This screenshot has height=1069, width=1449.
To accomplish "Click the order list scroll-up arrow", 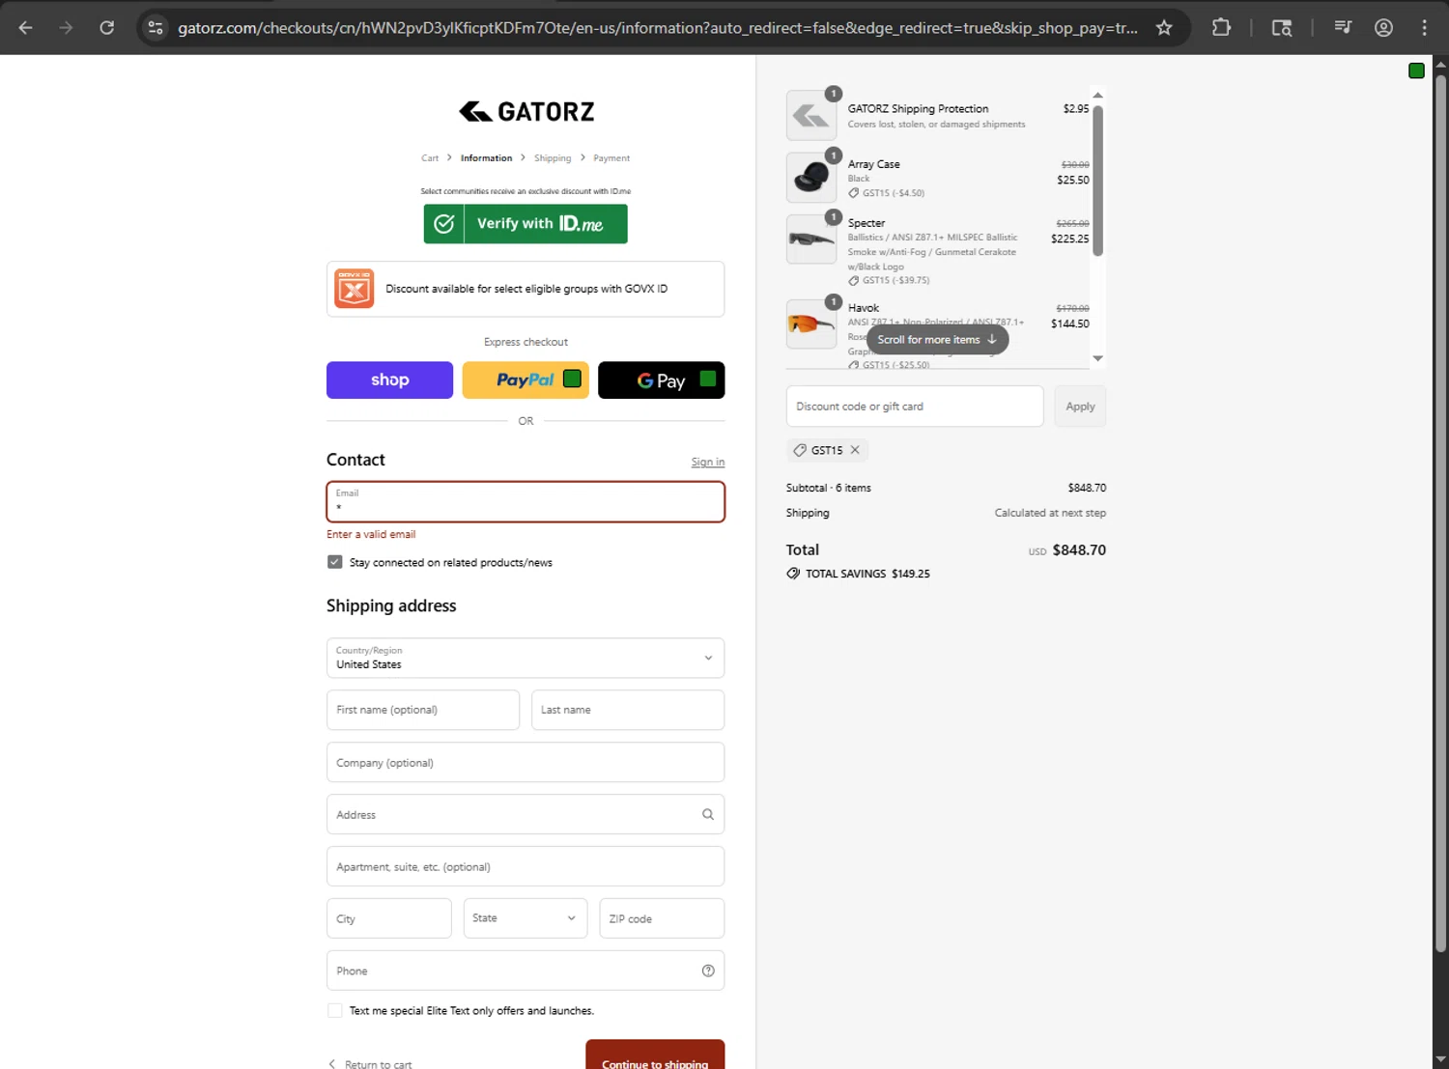I will [1097, 95].
